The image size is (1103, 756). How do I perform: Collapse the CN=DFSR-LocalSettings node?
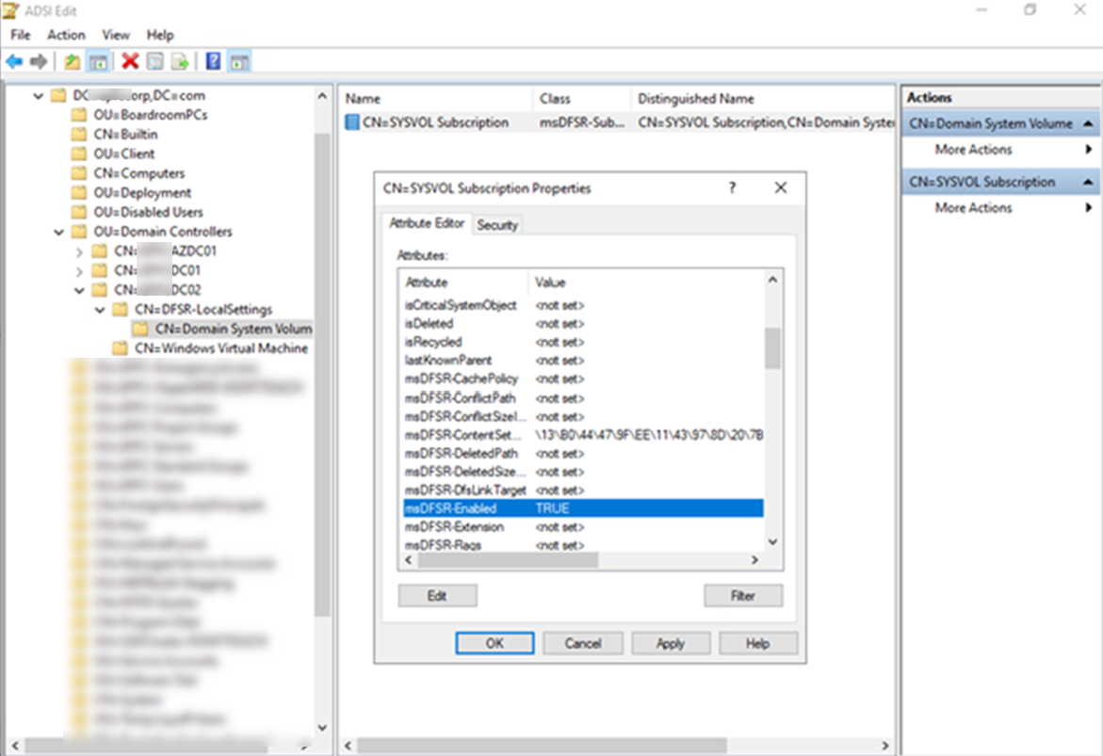point(100,310)
